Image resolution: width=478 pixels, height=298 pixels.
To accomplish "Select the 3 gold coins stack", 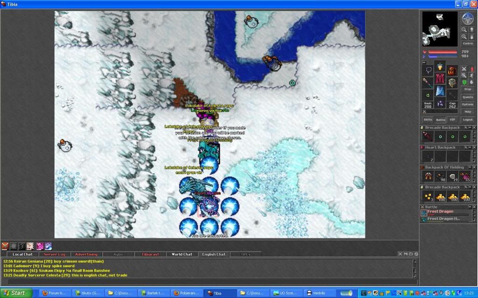I will point(428,196).
